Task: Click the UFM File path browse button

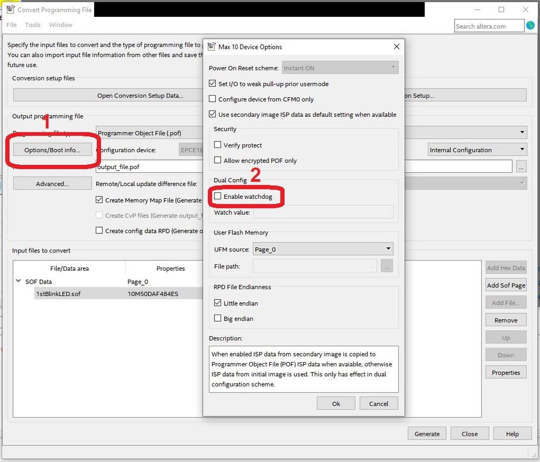Action: coord(386,266)
